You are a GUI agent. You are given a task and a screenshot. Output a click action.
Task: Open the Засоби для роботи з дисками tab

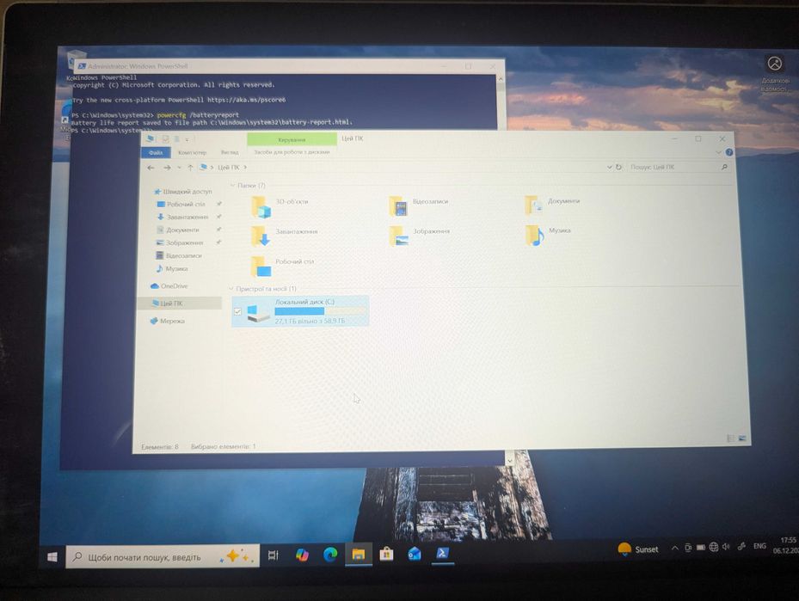[292, 152]
